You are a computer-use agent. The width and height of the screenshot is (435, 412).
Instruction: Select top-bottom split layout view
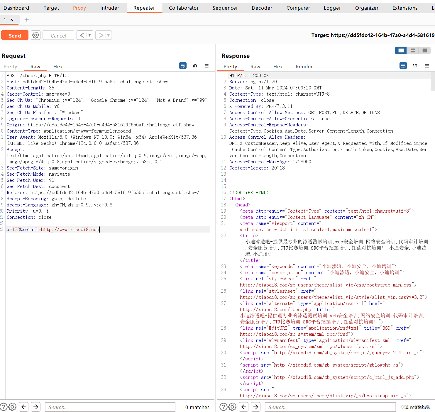coord(413,50)
